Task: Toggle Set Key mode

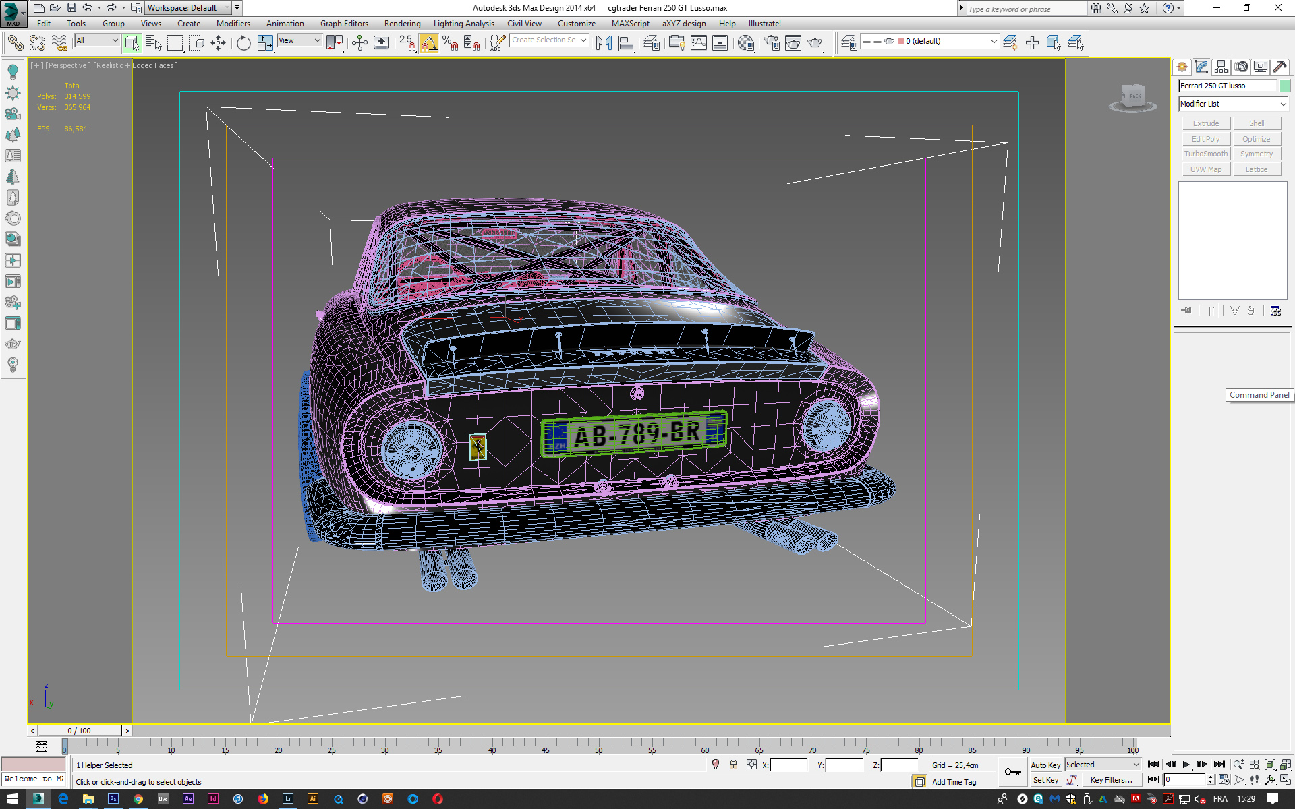Action: 1045,780
